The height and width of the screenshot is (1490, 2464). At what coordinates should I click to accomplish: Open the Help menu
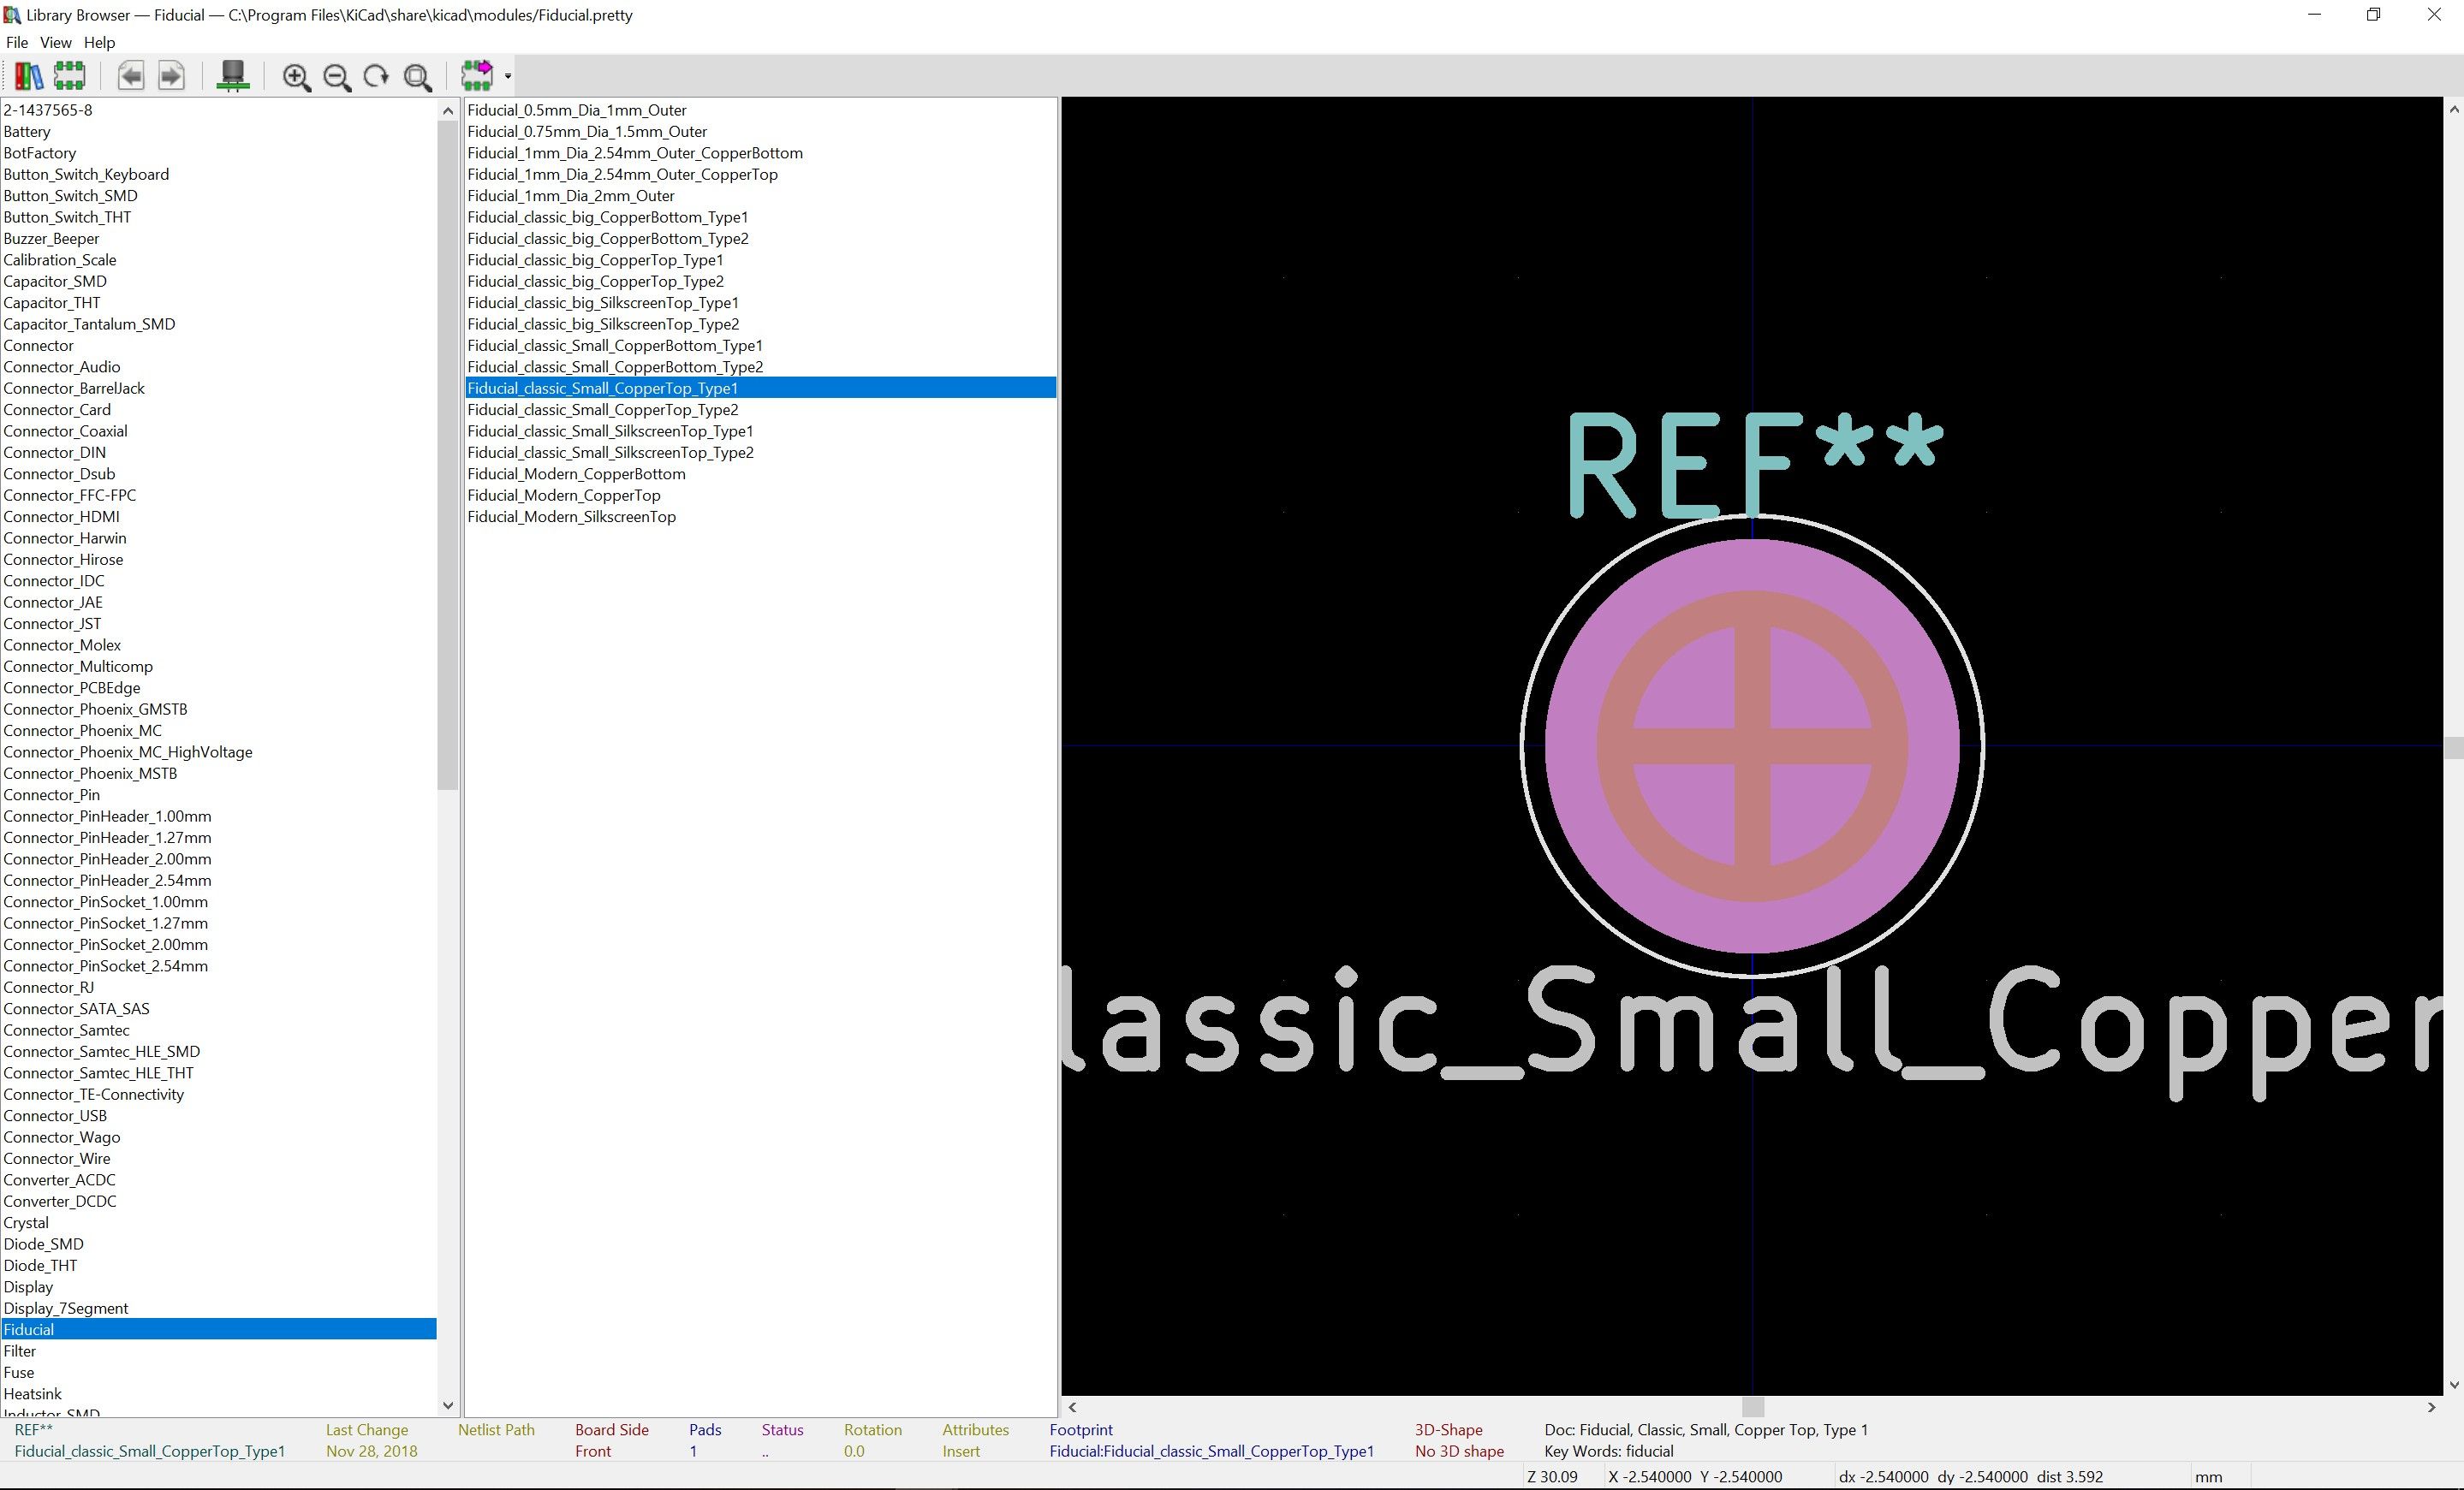[99, 42]
